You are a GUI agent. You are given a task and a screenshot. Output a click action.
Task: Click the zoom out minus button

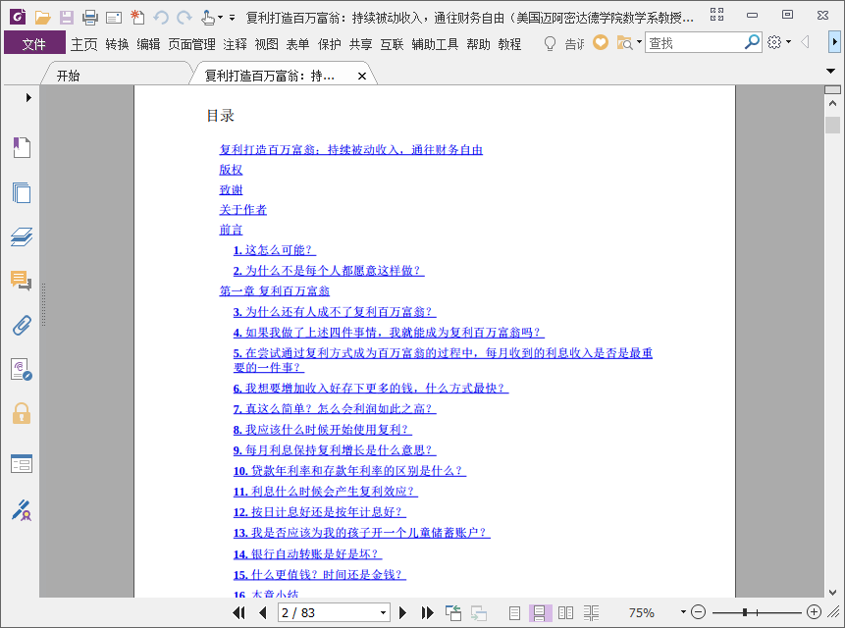[x=698, y=612]
